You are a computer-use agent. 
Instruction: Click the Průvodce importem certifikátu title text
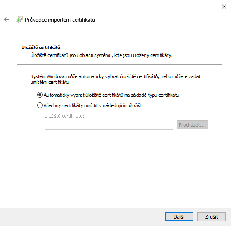click(60, 20)
